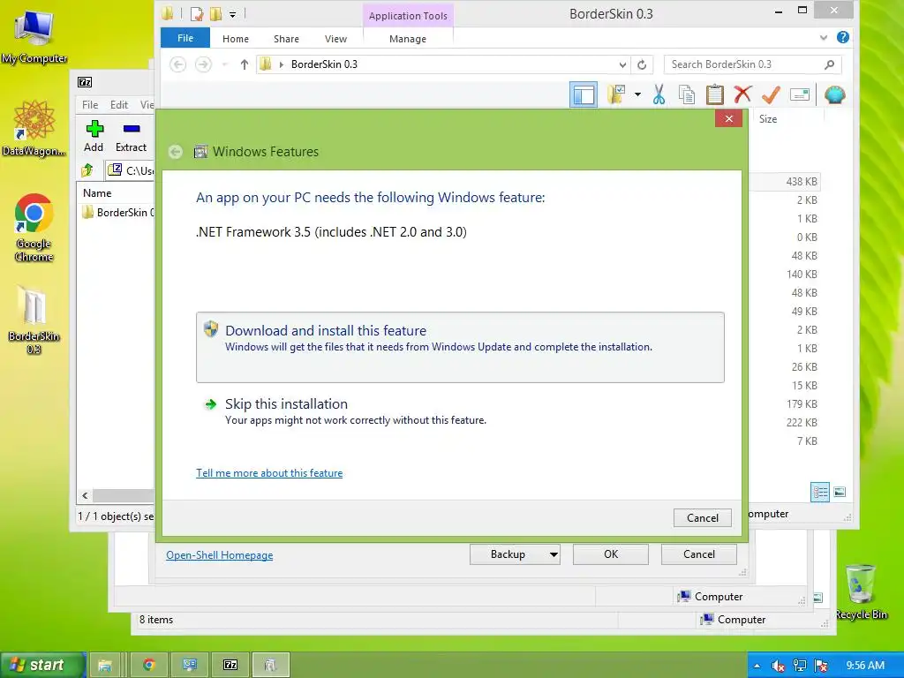Click the Email envelope toolbar icon

coord(800,94)
